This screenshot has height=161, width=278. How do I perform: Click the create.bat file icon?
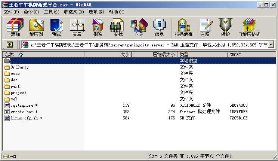pos(7,112)
